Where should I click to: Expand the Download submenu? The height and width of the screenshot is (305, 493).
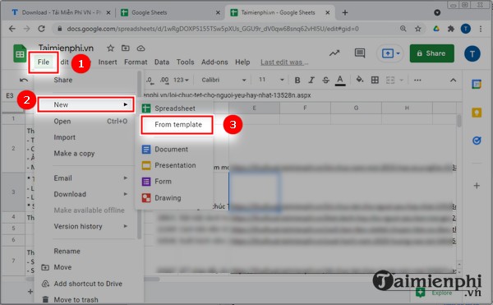coord(90,194)
